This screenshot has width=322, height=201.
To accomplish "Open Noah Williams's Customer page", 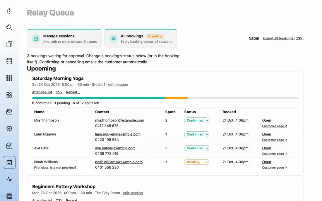I will point(275,168).
